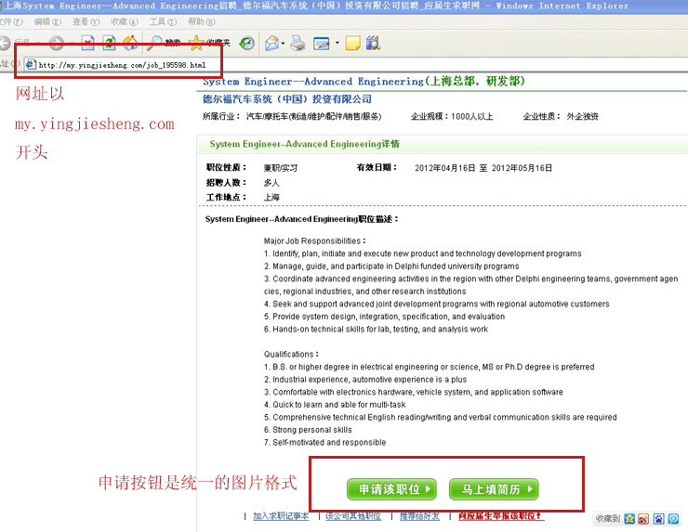The height and width of the screenshot is (532, 688).
Task: Click the company name 德尔福汽车系统 link
Action: click(287, 99)
